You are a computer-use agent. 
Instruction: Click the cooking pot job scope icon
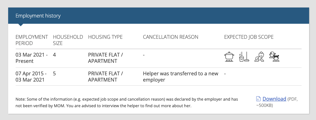tap(229, 57)
